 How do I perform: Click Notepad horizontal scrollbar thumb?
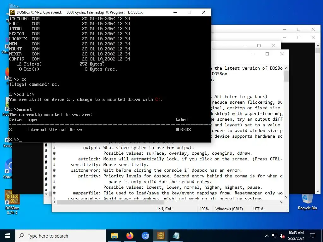[x=110, y=202]
